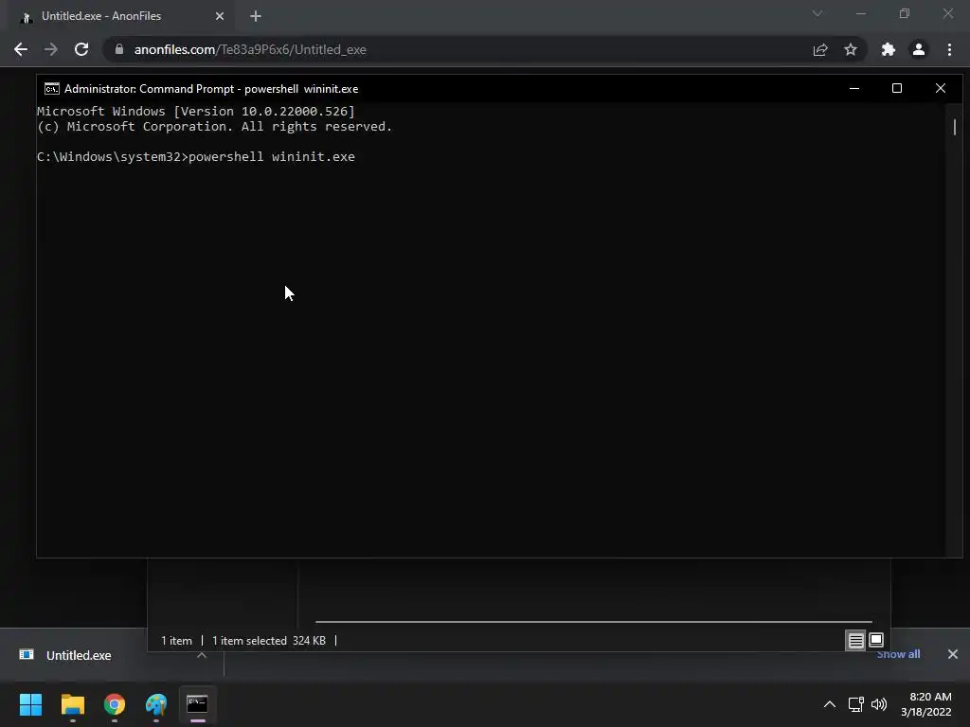
Task: Close the Chrome downloads bar
Action: pyautogui.click(x=953, y=654)
